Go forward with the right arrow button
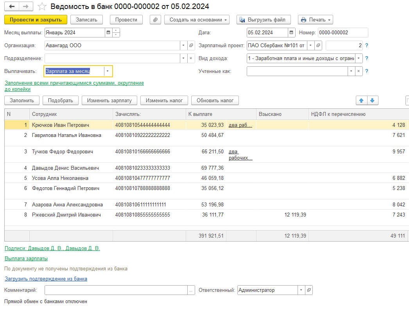This screenshot has width=409, height=309. (26, 7)
